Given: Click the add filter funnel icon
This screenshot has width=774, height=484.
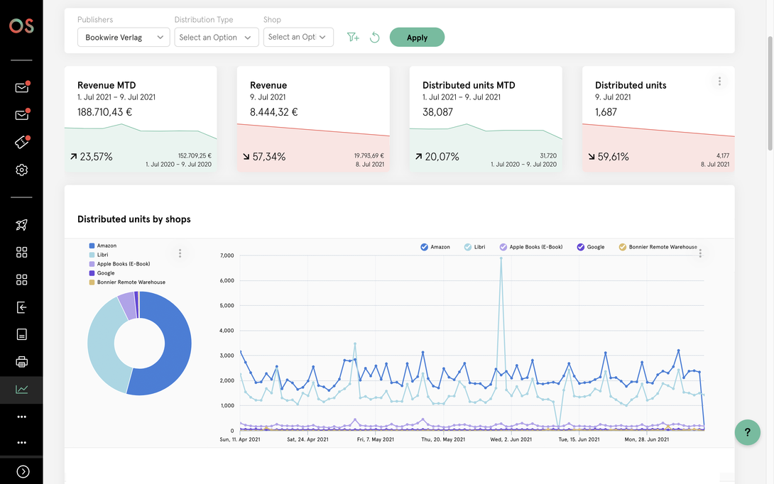Looking at the screenshot, I should [353, 38].
